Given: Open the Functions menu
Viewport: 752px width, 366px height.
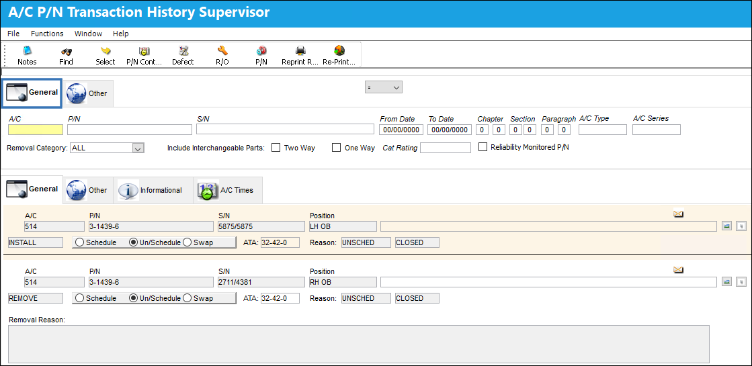Looking at the screenshot, I should pyautogui.click(x=47, y=34).
